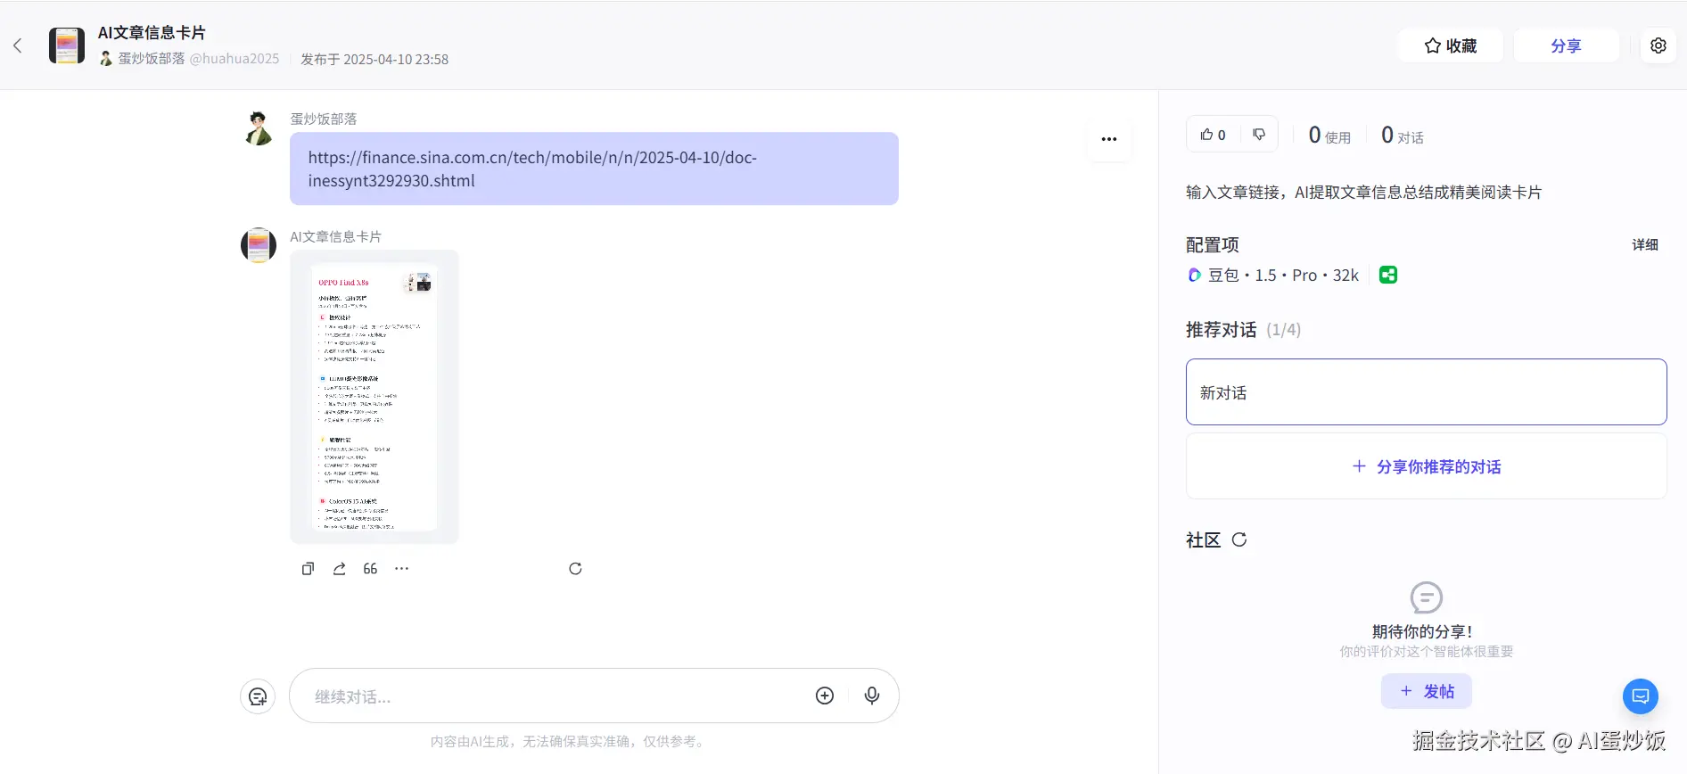Open the 详细 configuration details link

tap(1645, 244)
